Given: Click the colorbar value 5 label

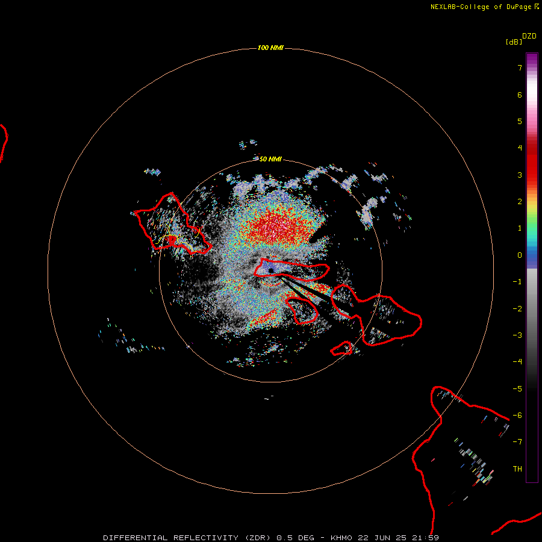Looking at the screenshot, I should point(520,121).
